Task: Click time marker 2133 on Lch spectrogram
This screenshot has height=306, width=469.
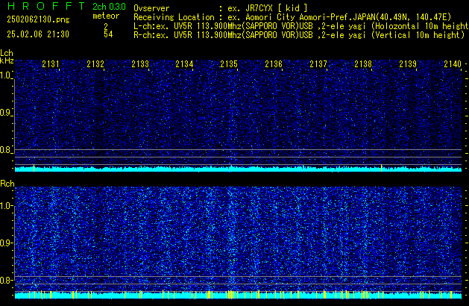Action: (x=140, y=64)
